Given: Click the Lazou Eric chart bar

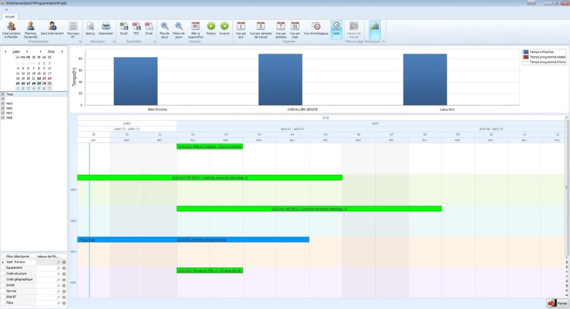Looking at the screenshot, I should tap(425, 79).
